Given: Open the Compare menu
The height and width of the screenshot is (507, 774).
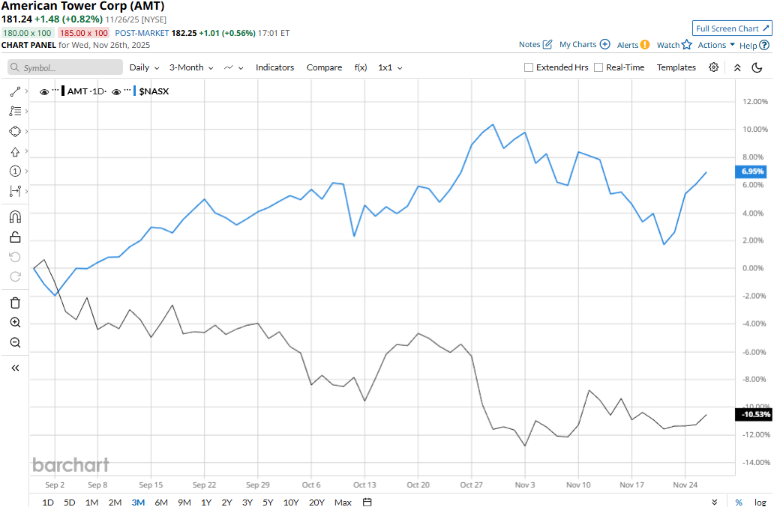Looking at the screenshot, I should (x=324, y=67).
